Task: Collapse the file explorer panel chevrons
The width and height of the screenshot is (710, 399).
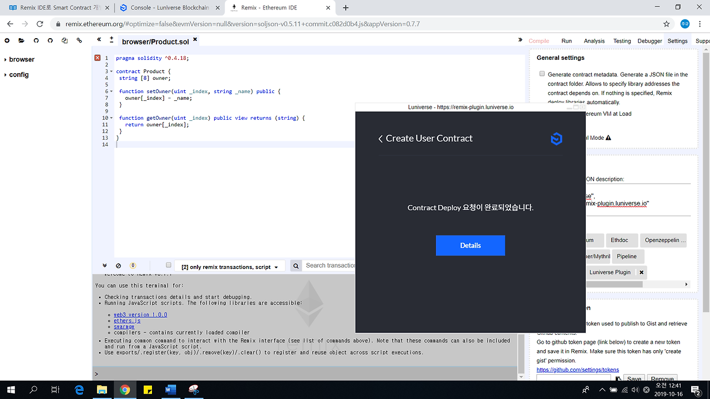Action: click(99, 40)
